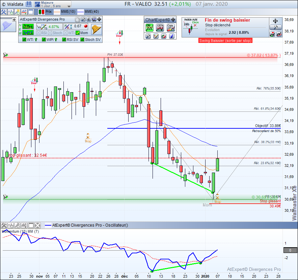
Task: Click the FR - VALEO 32.51 title
Action: (146, 4)
